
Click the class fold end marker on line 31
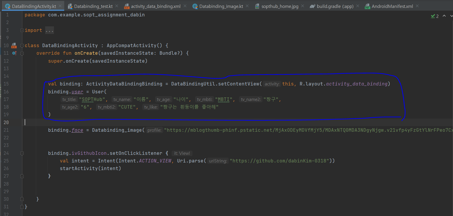(22, 207)
